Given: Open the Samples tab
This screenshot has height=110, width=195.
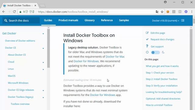Looking at the screenshot, I should pyautogui.click(x=124, y=20).
